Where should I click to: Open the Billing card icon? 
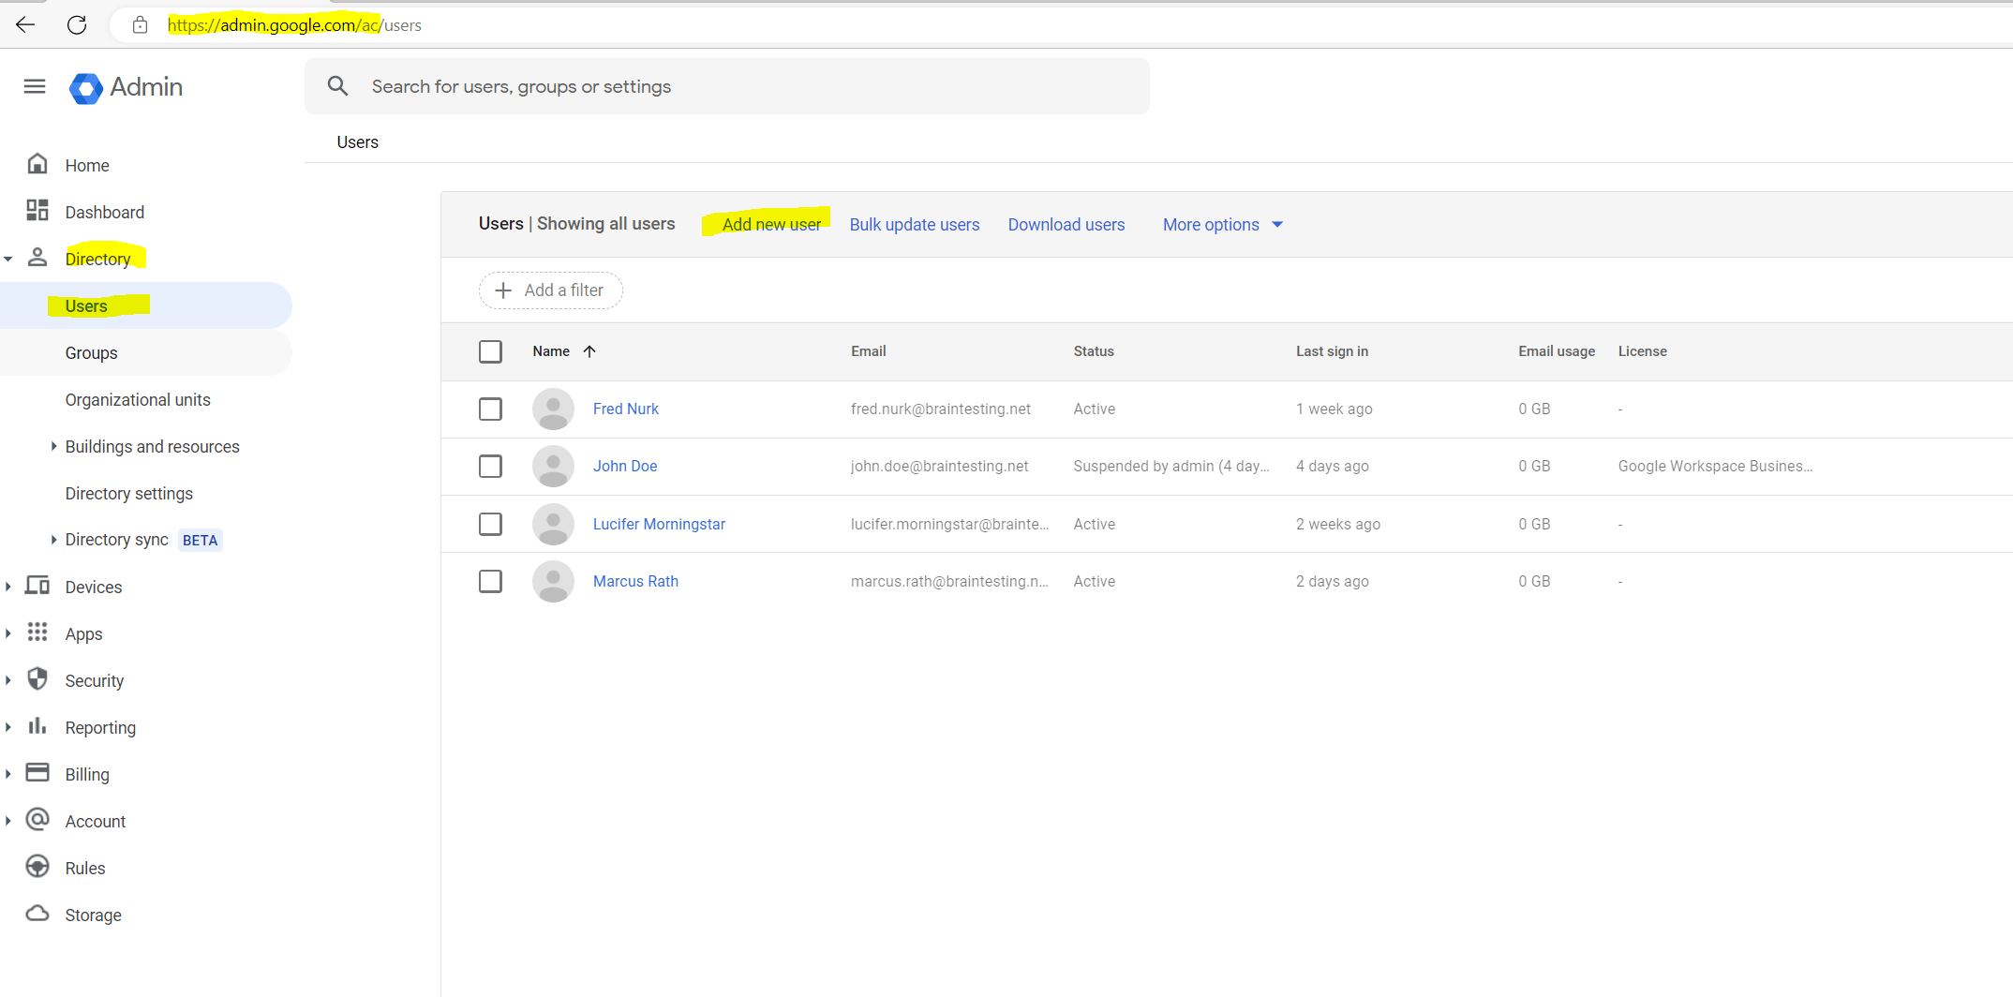click(x=37, y=772)
